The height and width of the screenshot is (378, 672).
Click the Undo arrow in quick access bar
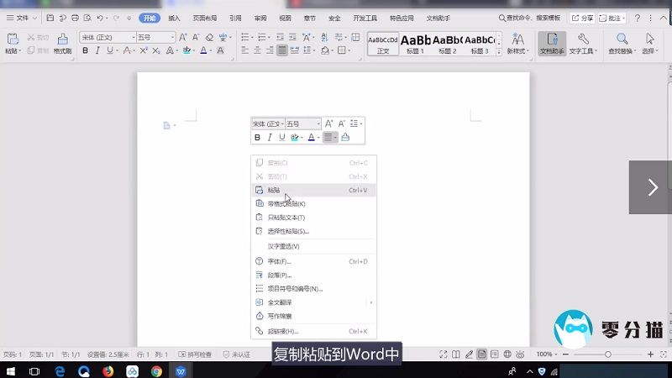101,18
